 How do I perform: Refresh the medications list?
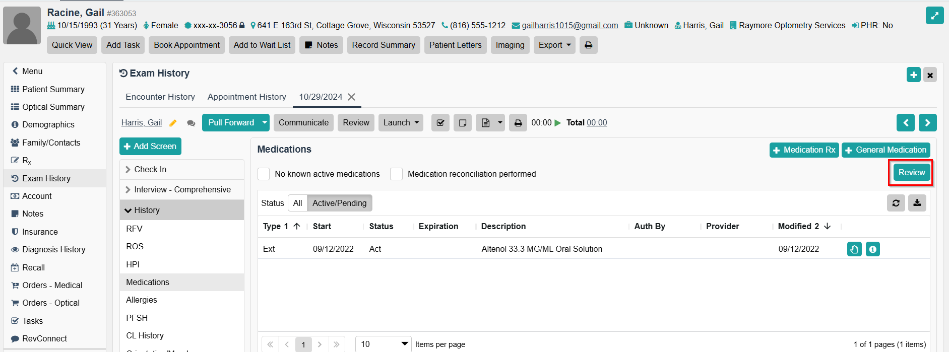click(x=896, y=203)
